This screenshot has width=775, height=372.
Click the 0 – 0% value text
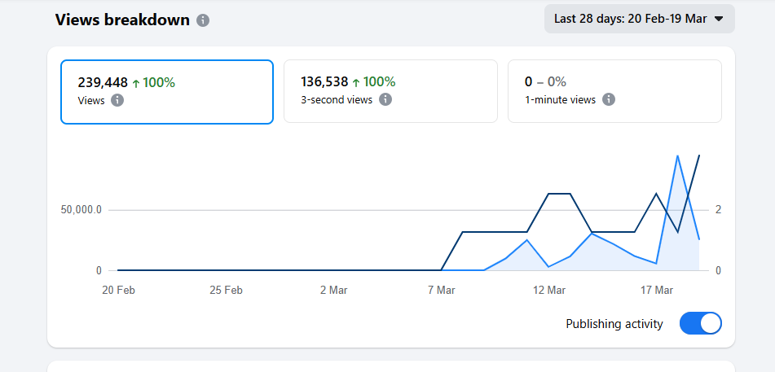[x=545, y=82]
